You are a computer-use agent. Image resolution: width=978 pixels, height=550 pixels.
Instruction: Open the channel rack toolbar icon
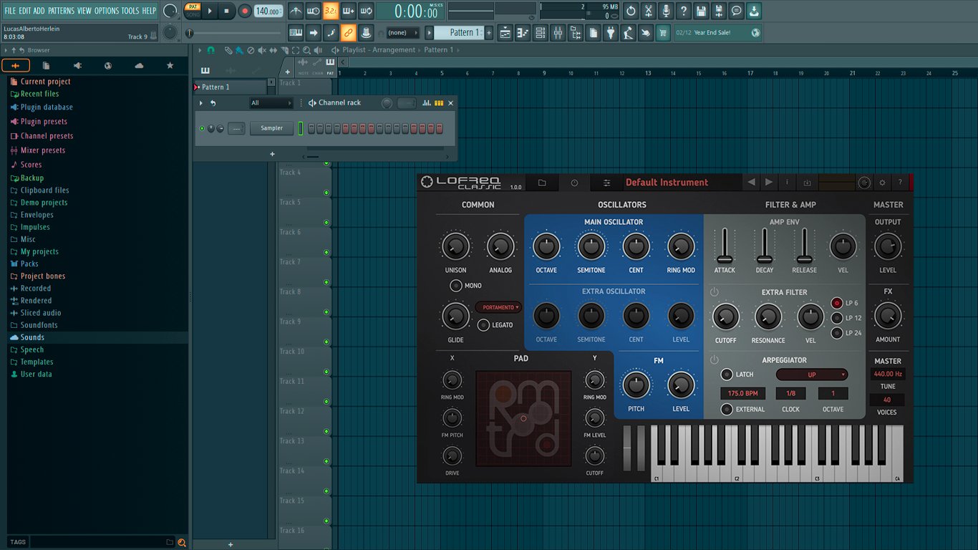tap(541, 33)
